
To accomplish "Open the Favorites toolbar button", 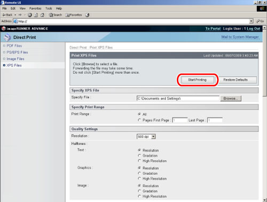I will (x=74, y=15).
